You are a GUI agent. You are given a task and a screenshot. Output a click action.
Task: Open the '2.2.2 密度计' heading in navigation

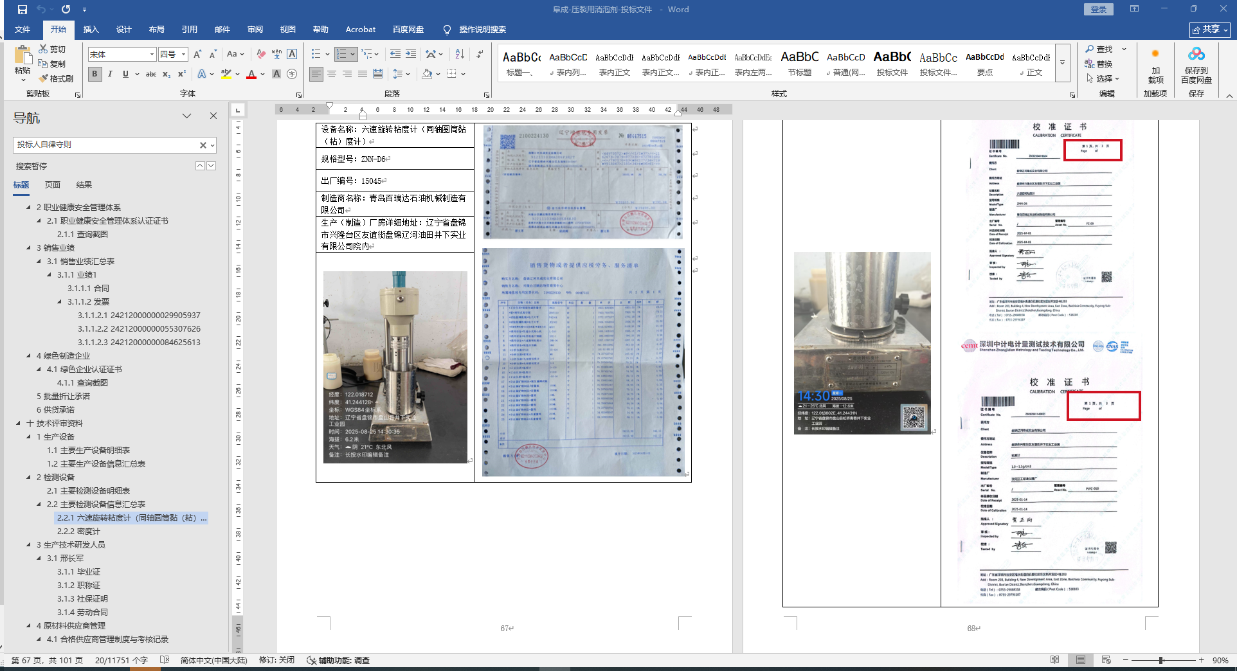coord(78,532)
